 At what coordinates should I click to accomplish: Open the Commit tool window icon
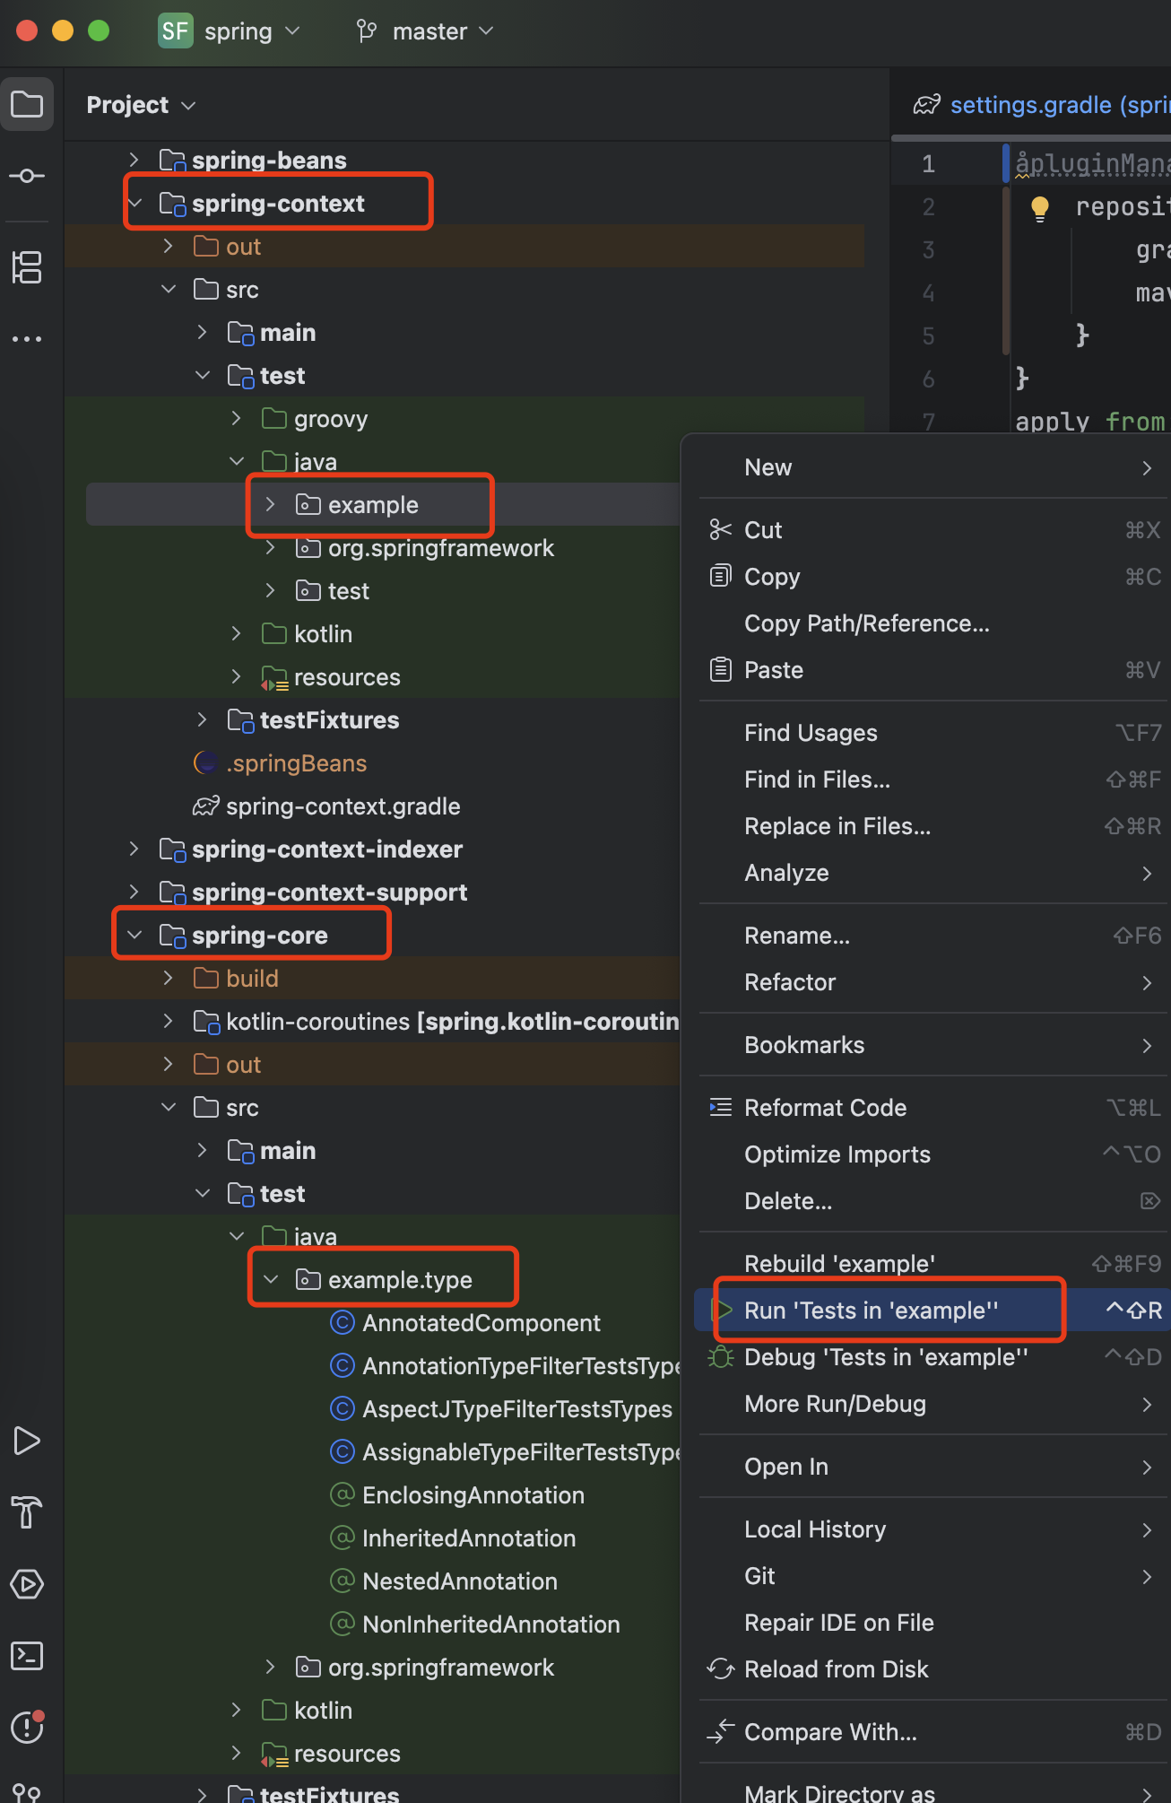27,176
